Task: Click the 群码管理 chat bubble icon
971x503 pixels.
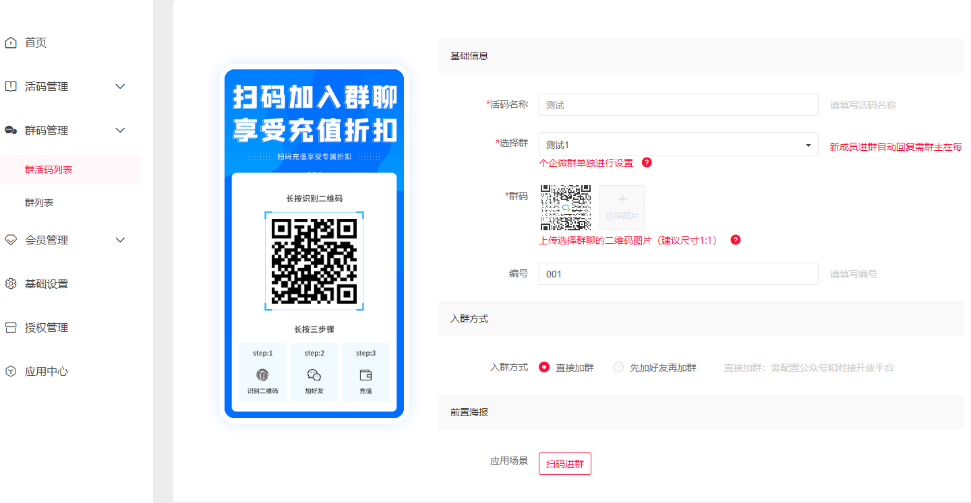Action: [x=11, y=131]
